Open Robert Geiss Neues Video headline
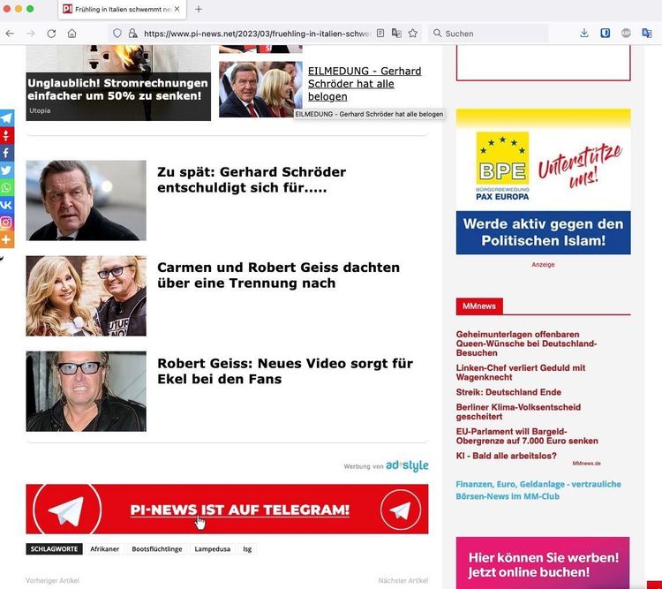 (x=285, y=371)
